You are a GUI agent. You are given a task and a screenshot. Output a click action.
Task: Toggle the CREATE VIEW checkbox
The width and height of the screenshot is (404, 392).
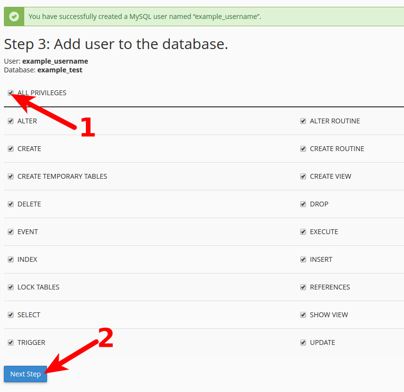click(303, 176)
